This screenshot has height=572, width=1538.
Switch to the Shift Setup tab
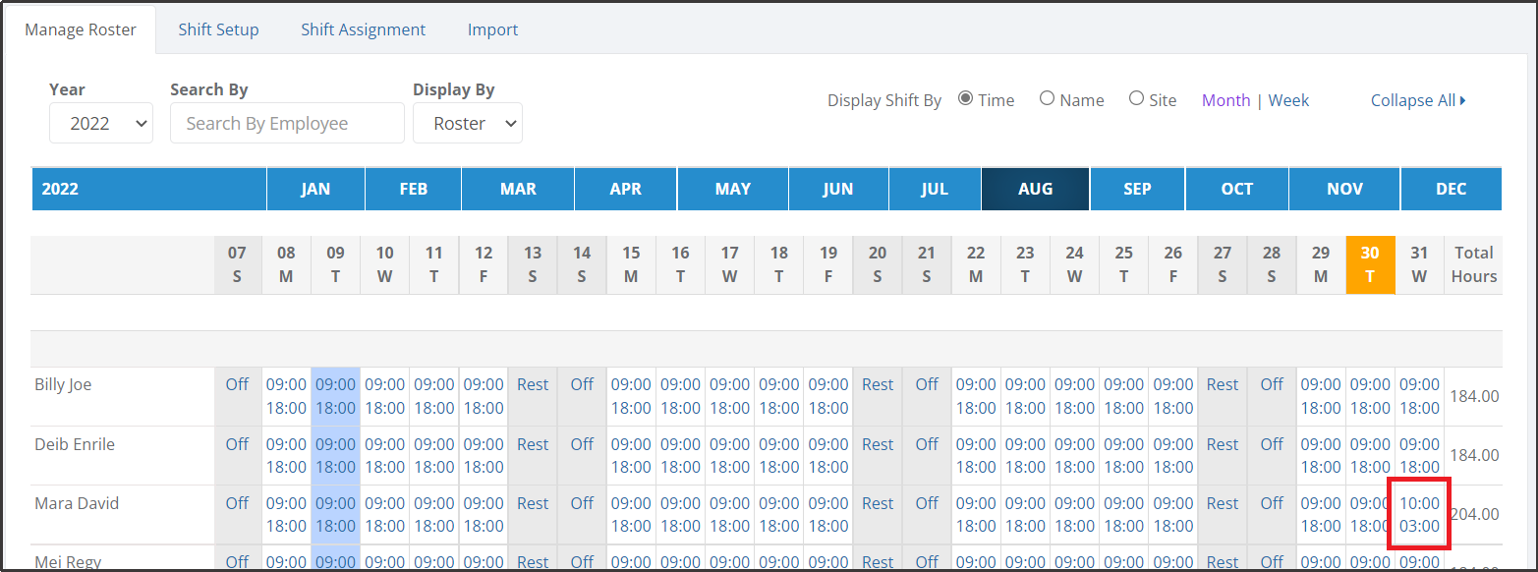pyautogui.click(x=218, y=29)
